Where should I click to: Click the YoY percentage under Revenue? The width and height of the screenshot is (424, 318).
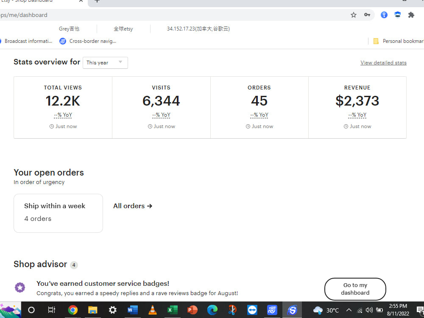pyautogui.click(x=357, y=115)
